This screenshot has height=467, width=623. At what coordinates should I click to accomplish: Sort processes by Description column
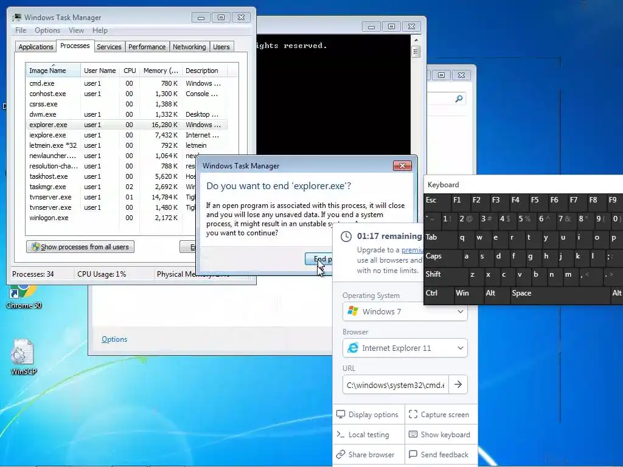click(x=204, y=71)
